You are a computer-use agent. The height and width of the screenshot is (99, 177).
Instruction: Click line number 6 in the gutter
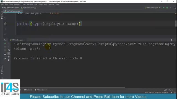pos(5,24)
